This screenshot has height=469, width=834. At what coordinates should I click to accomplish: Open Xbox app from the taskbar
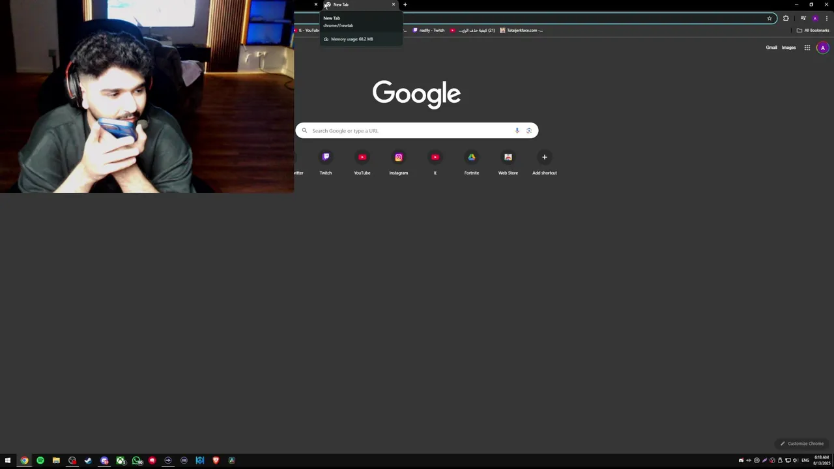click(x=121, y=461)
